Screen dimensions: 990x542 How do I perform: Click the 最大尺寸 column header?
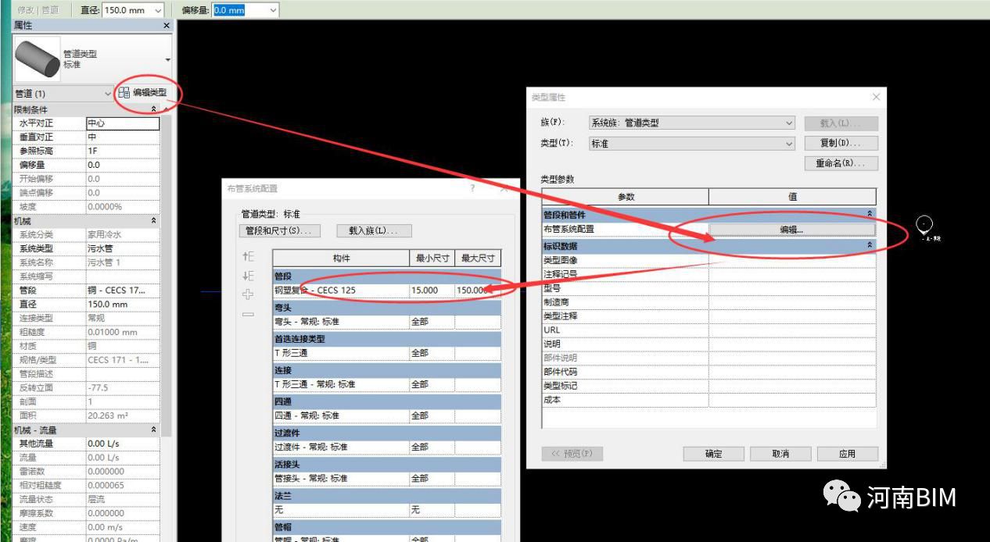pyautogui.click(x=477, y=258)
